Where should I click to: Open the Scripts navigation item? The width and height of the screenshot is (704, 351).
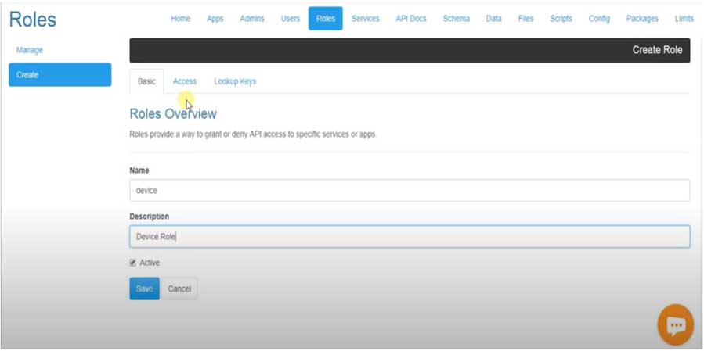[x=561, y=19]
